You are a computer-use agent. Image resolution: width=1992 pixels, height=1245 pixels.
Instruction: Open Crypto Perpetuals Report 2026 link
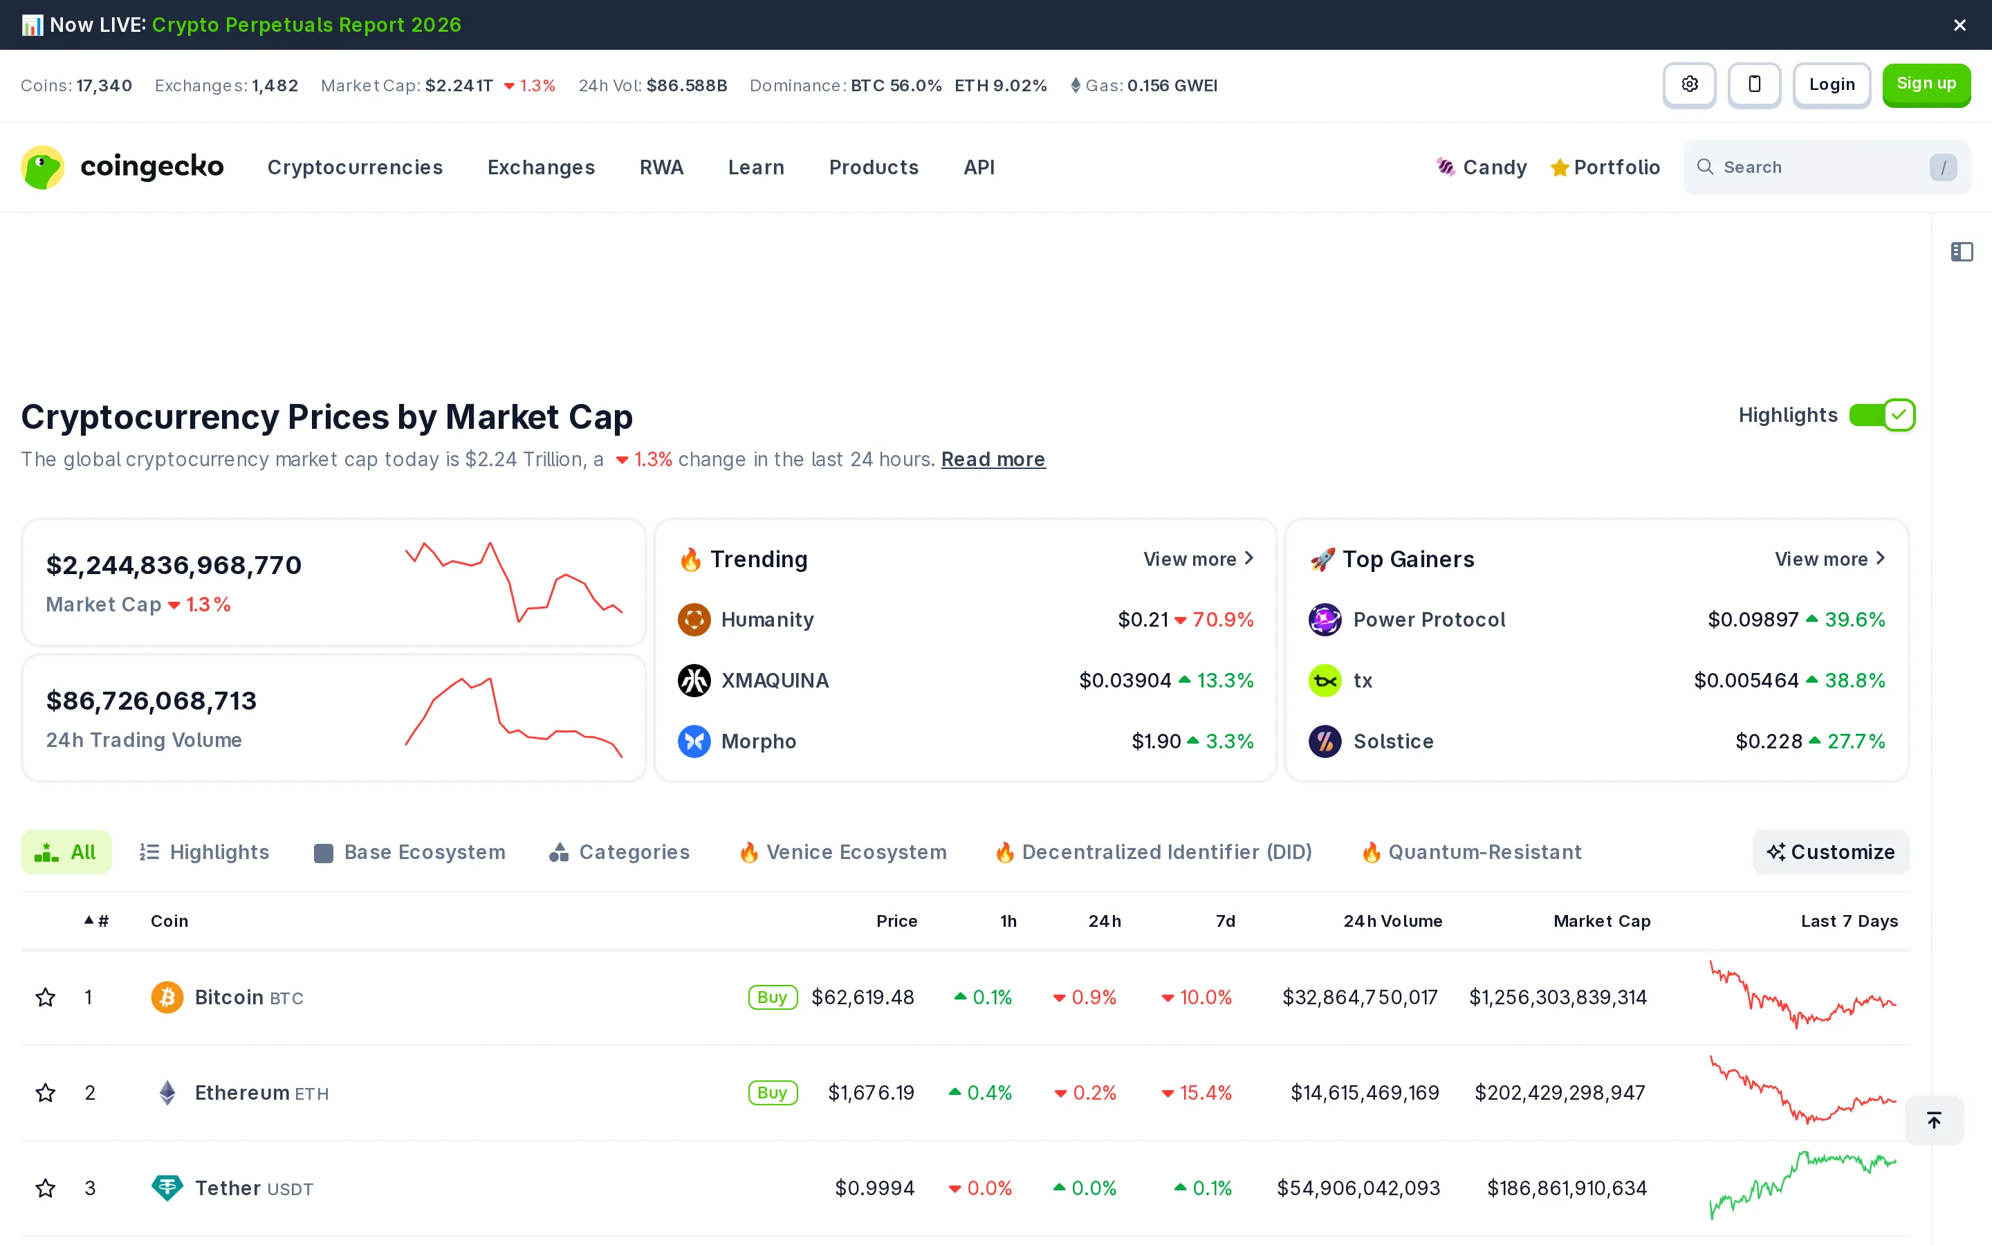pyautogui.click(x=306, y=26)
